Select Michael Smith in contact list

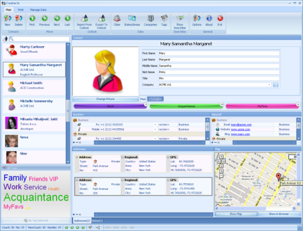tap(34, 87)
